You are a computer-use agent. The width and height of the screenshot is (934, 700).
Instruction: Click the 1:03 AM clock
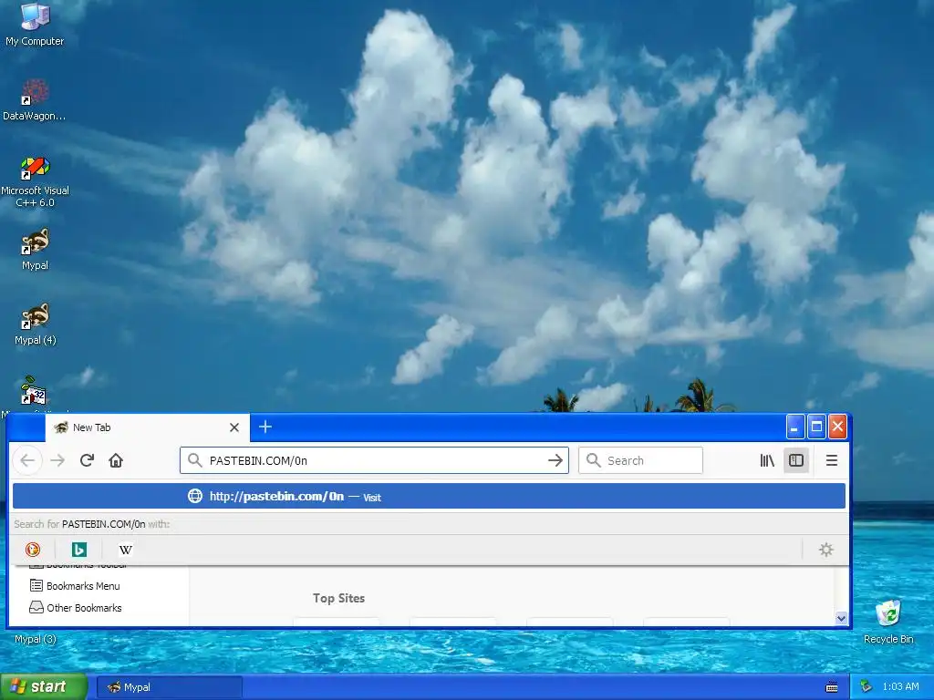[900, 687]
